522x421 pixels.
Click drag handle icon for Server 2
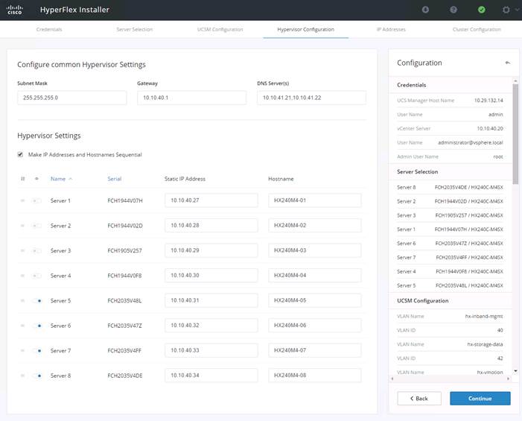(x=22, y=226)
